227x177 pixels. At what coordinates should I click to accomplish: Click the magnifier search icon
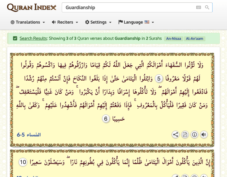tap(207, 7)
